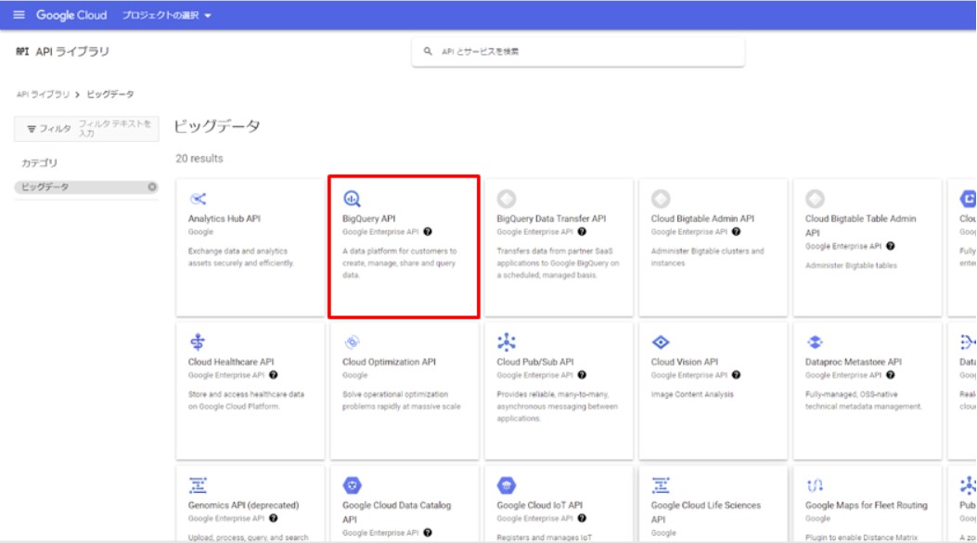Show help for Cloud Healthcare enterprise label

point(274,375)
